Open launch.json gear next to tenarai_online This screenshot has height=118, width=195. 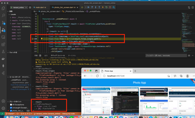(x=30, y=7)
